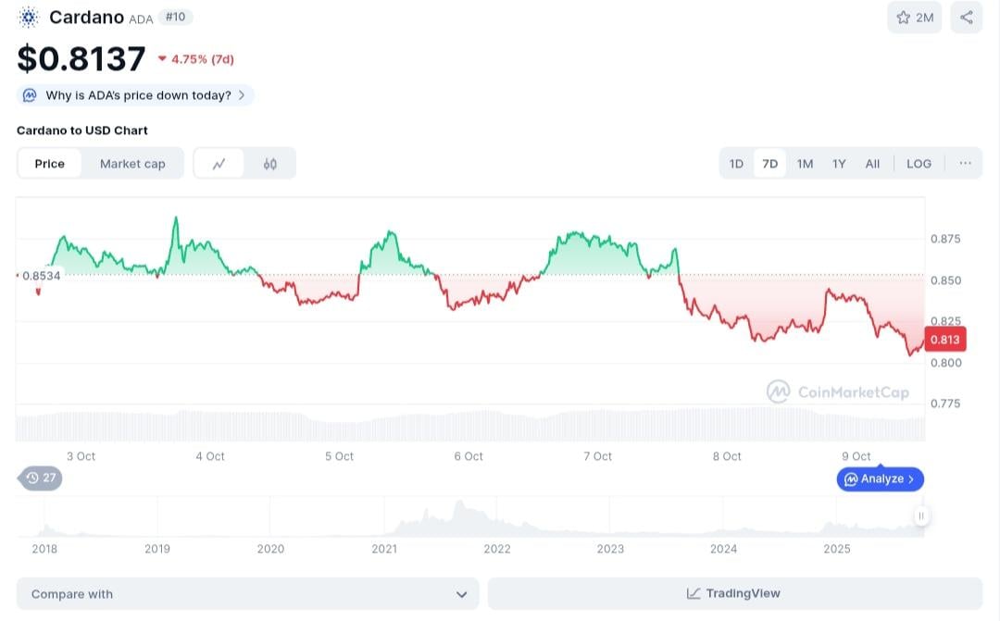Switch to candlestick chart icon
The image size is (1000, 621).
click(x=270, y=164)
